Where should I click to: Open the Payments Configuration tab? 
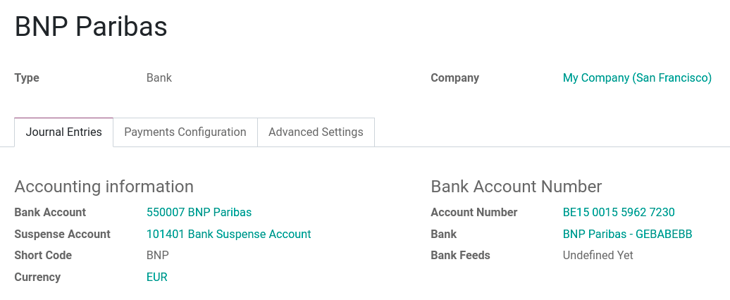click(x=185, y=132)
